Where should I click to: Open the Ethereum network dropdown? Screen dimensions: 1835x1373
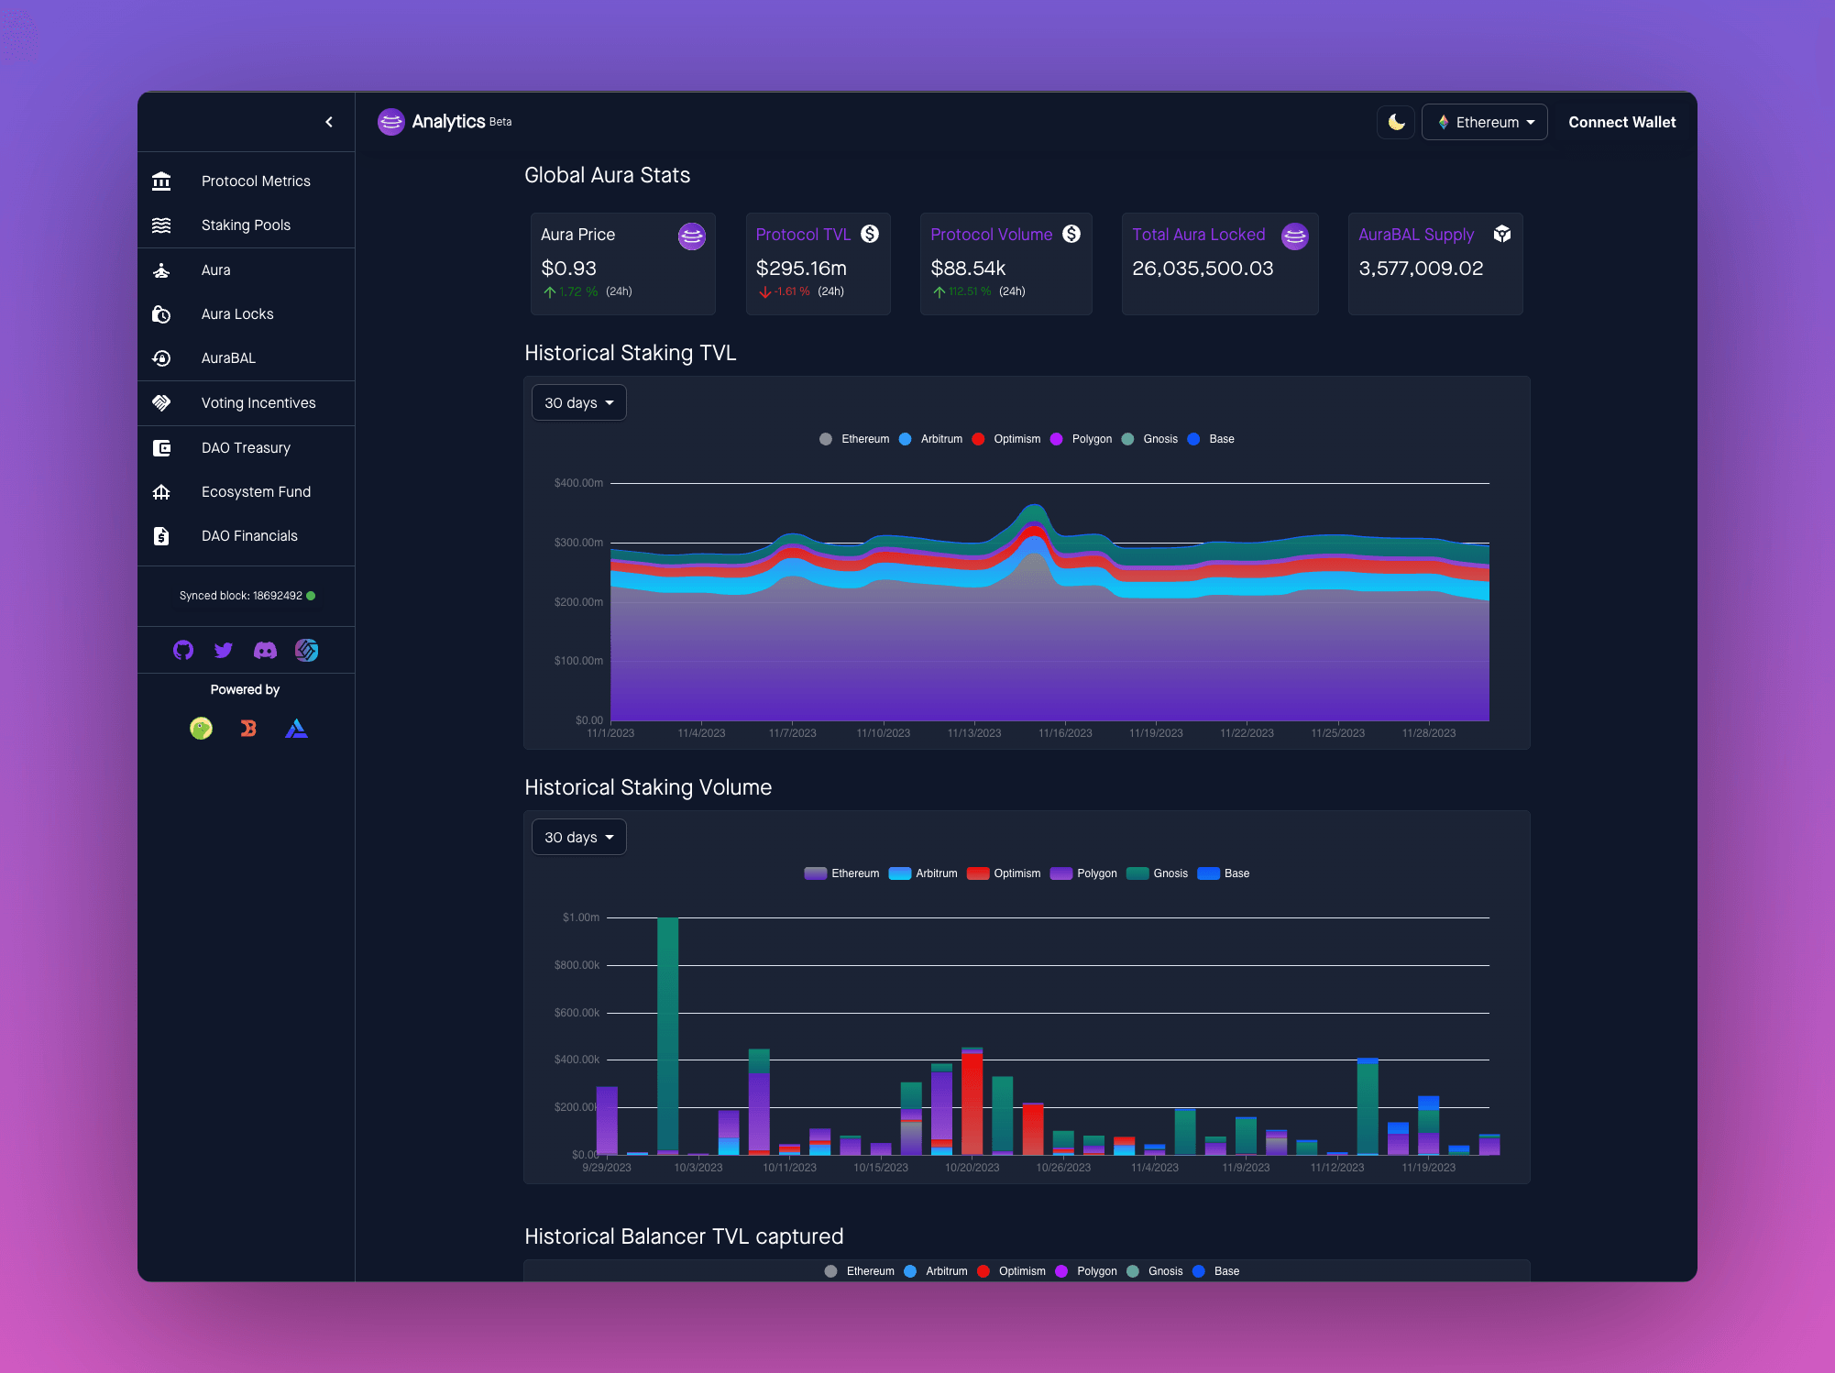click(x=1484, y=122)
